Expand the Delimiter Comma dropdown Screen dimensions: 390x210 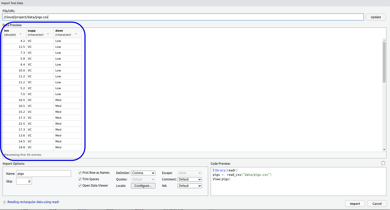143,173
